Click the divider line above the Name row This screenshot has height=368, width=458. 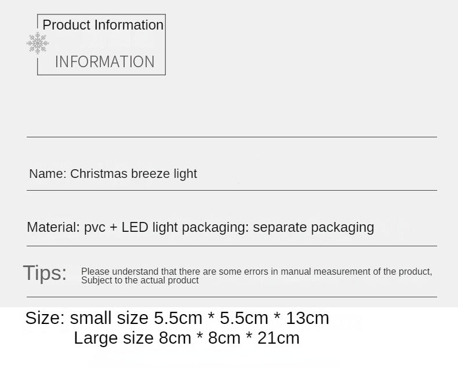tap(232, 137)
